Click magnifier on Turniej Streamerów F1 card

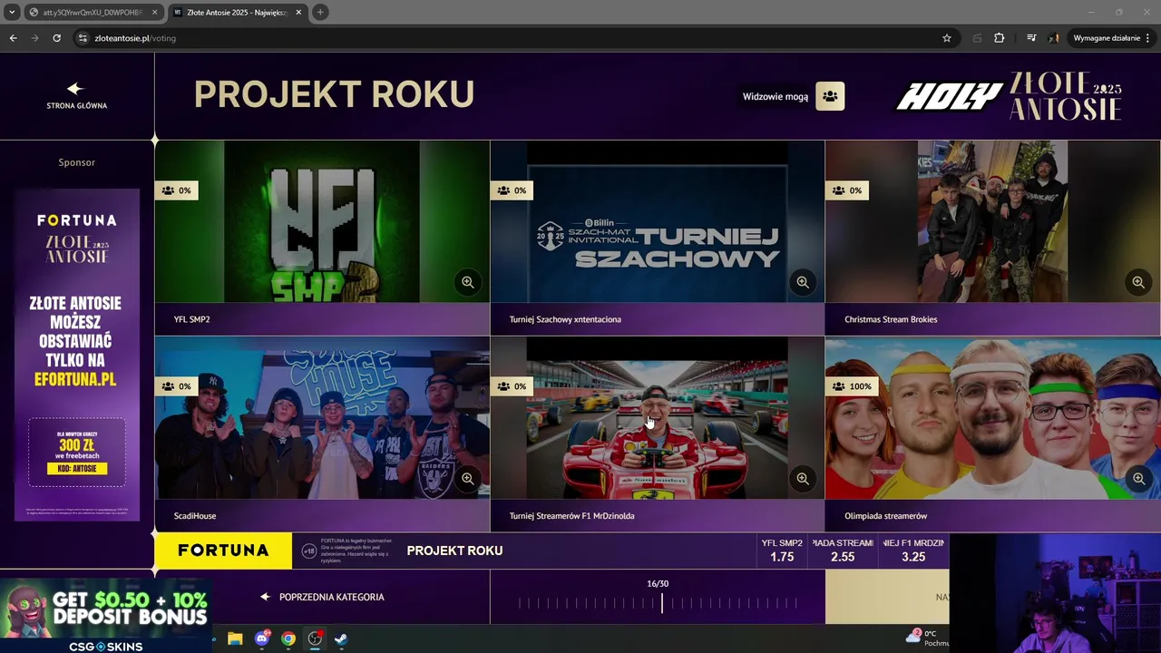803,478
